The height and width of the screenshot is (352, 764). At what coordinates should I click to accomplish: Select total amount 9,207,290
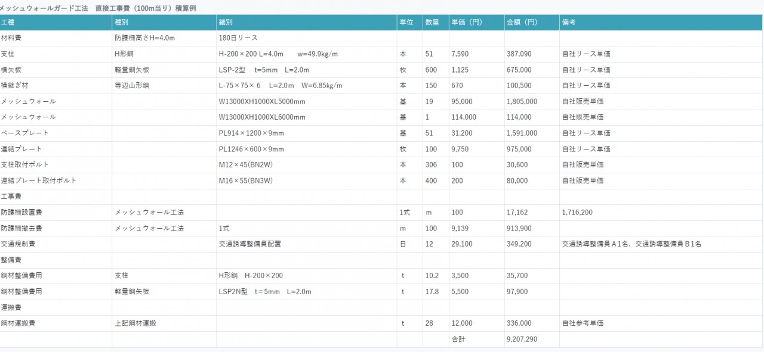coord(522,339)
